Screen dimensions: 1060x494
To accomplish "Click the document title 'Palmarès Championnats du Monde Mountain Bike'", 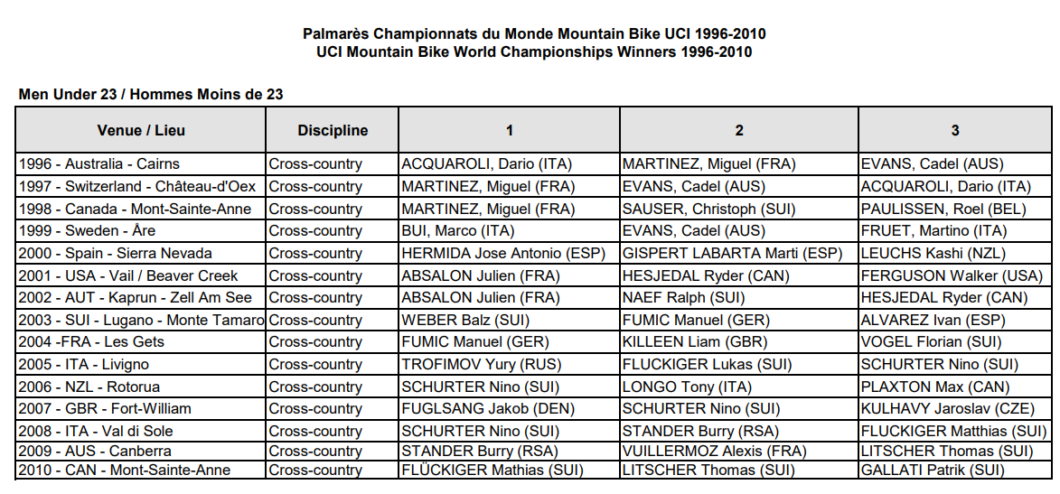I will [534, 33].
